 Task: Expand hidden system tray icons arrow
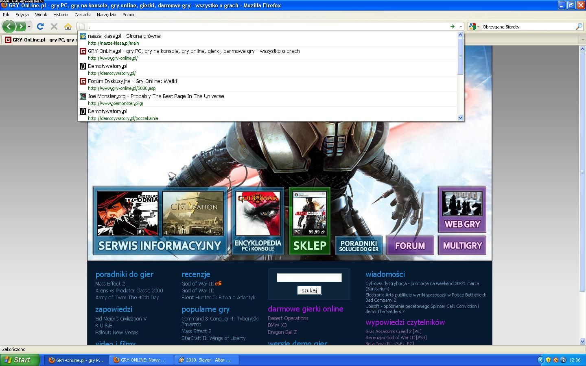tap(540, 360)
